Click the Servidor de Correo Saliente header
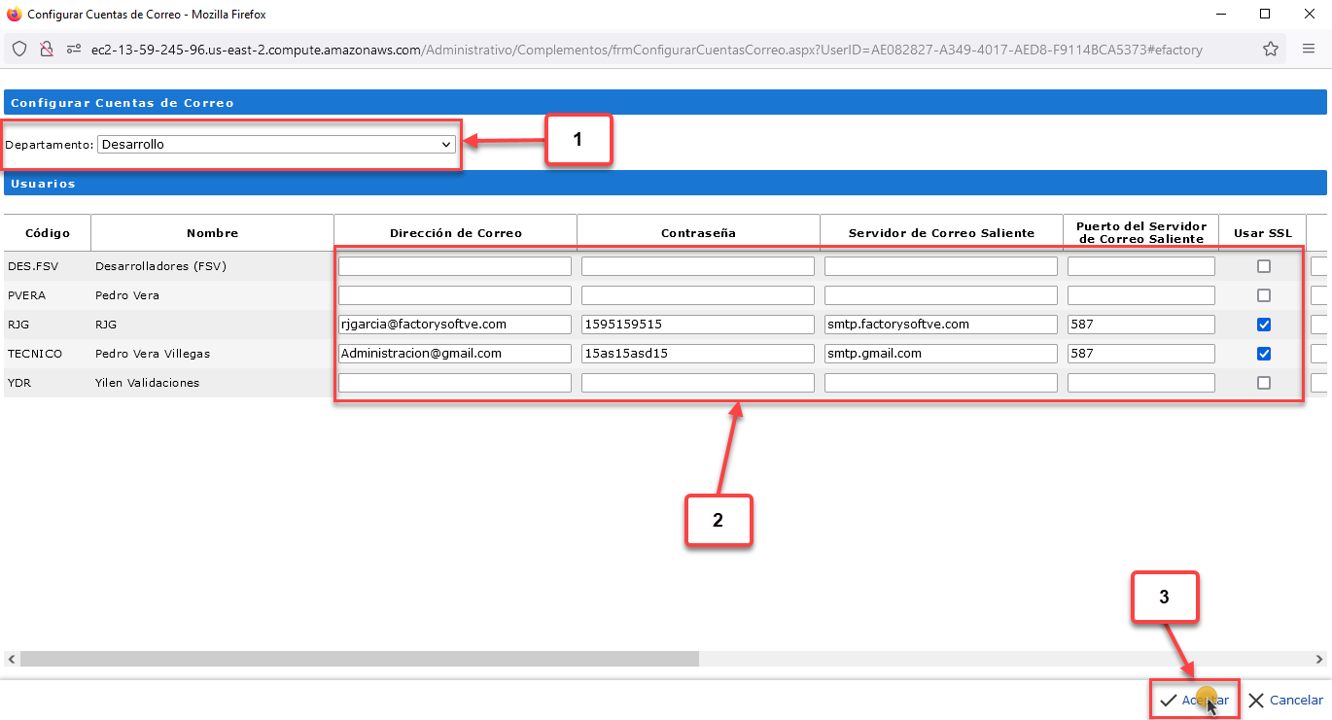 [x=941, y=233]
